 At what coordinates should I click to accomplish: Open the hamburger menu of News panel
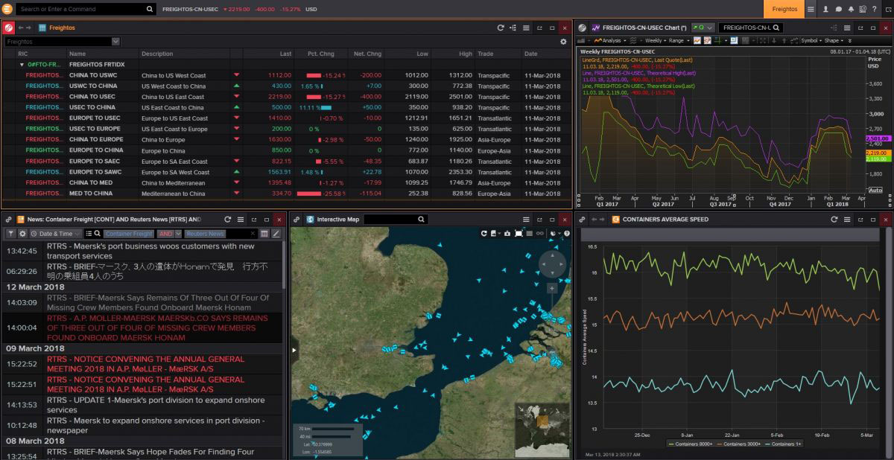(x=240, y=220)
